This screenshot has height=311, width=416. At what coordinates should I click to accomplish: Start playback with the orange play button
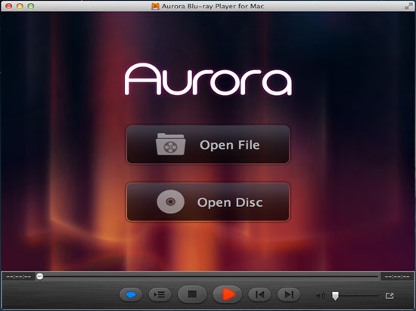coord(228,294)
